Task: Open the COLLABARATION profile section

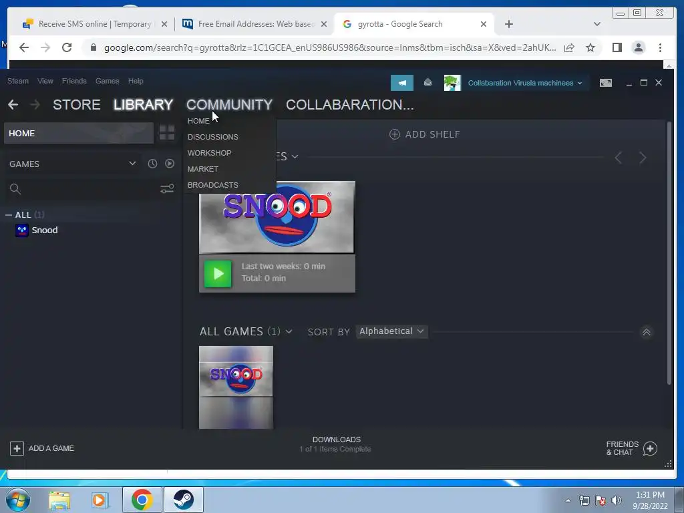Action: 350,105
